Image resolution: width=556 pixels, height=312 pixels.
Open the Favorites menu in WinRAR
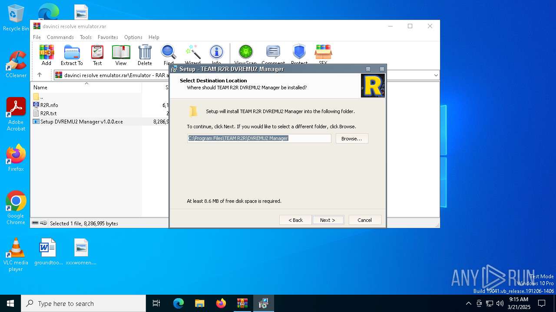(108, 37)
